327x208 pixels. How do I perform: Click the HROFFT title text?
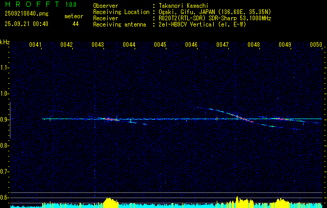[x=32, y=4]
